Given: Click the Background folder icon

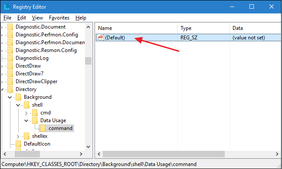Looking at the screenshot, I should (18, 97).
